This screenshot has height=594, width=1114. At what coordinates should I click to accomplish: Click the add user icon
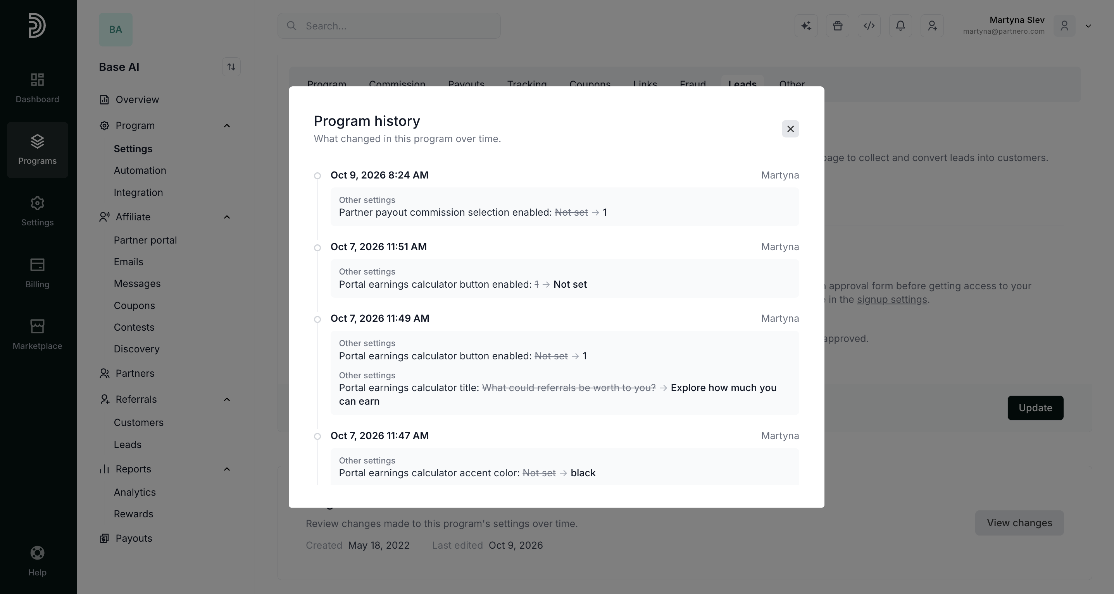click(x=932, y=26)
